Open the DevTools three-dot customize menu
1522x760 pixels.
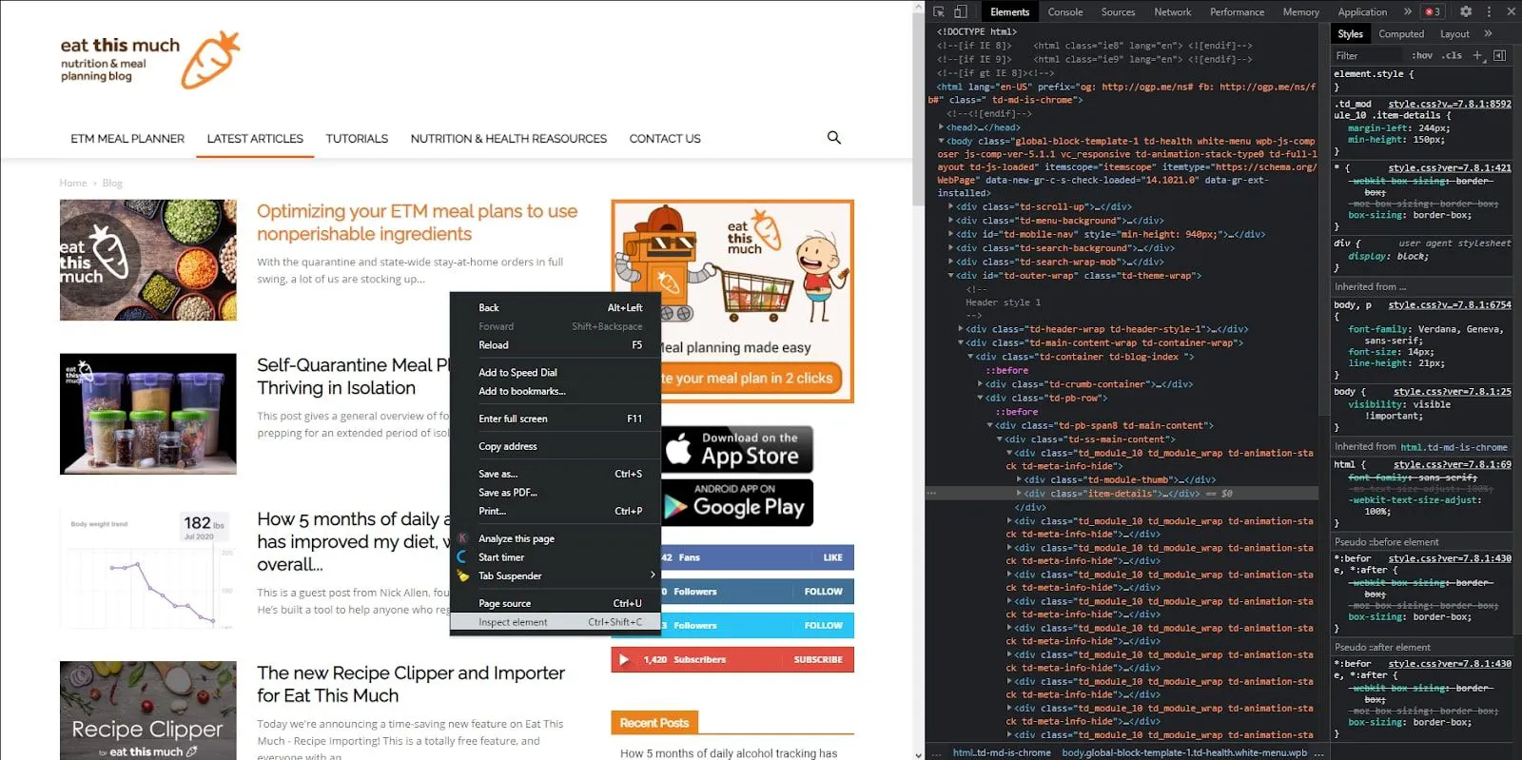(x=1489, y=12)
